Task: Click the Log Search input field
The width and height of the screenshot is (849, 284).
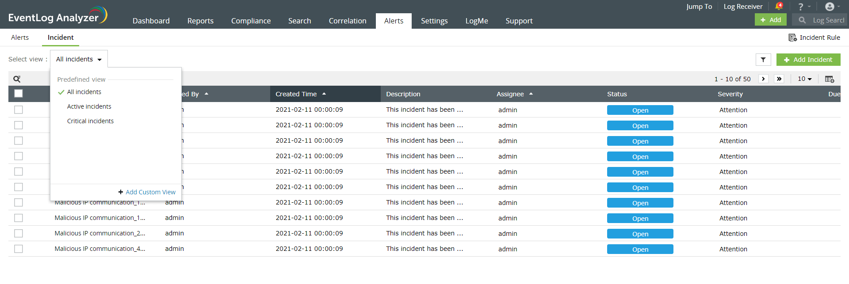Action: pos(828,20)
